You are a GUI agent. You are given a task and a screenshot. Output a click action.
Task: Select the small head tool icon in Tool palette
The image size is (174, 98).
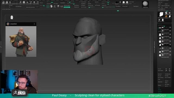163,20
